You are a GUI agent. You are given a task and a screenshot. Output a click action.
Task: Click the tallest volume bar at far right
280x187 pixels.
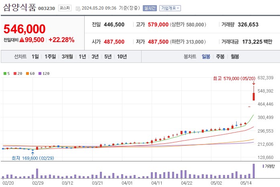coord(254,171)
